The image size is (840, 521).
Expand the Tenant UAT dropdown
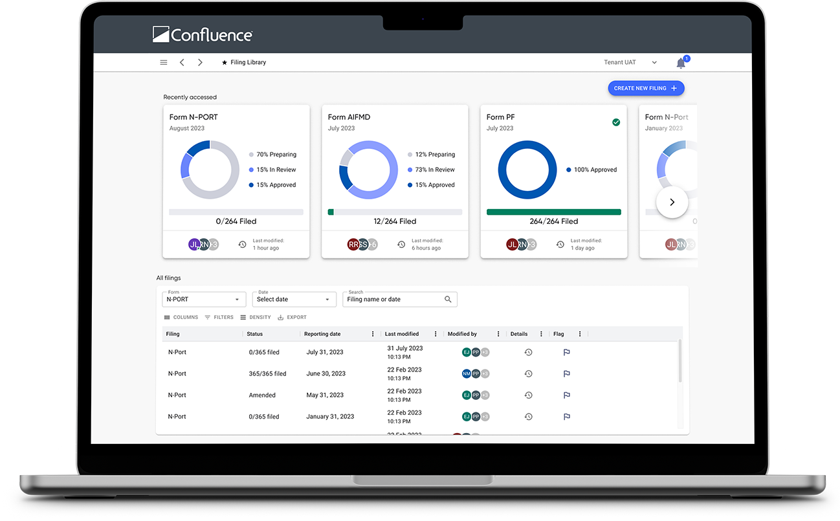654,63
